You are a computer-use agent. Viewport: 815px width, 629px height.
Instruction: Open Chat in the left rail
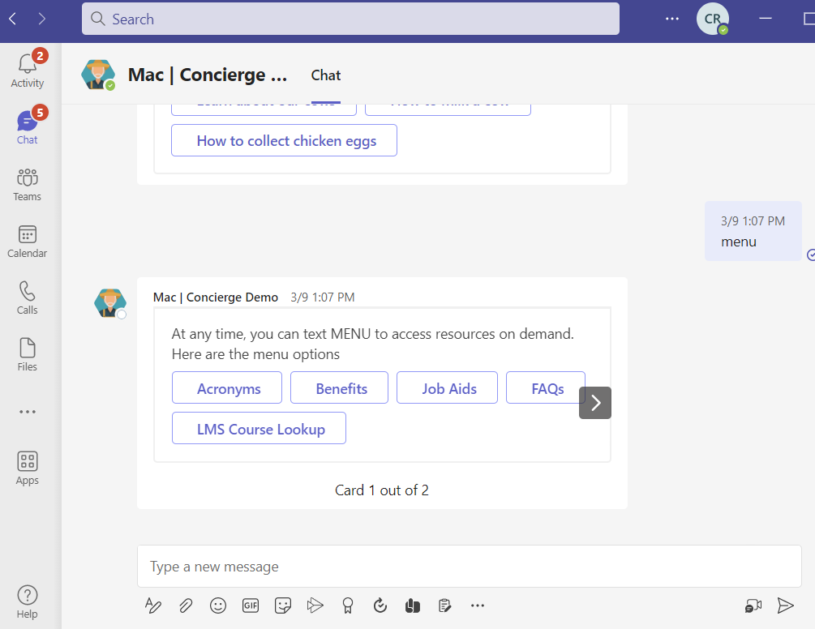click(28, 127)
